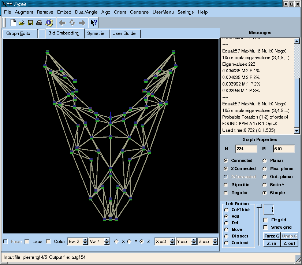Select the Move left button mode
Screen dimensions: 302x265
pyautogui.click(x=227, y=229)
